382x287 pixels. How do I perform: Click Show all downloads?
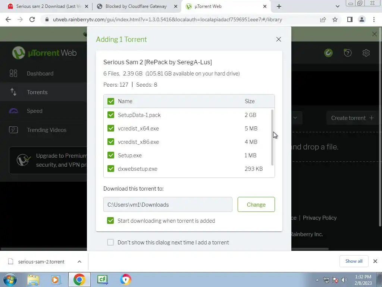coord(354,261)
